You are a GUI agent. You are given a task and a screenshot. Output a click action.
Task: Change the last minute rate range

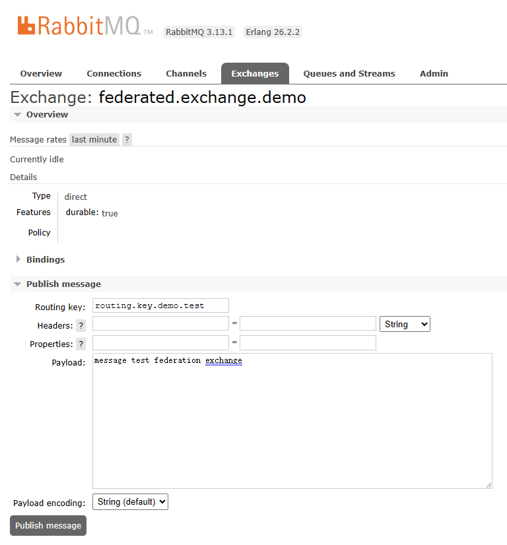(x=94, y=140)
